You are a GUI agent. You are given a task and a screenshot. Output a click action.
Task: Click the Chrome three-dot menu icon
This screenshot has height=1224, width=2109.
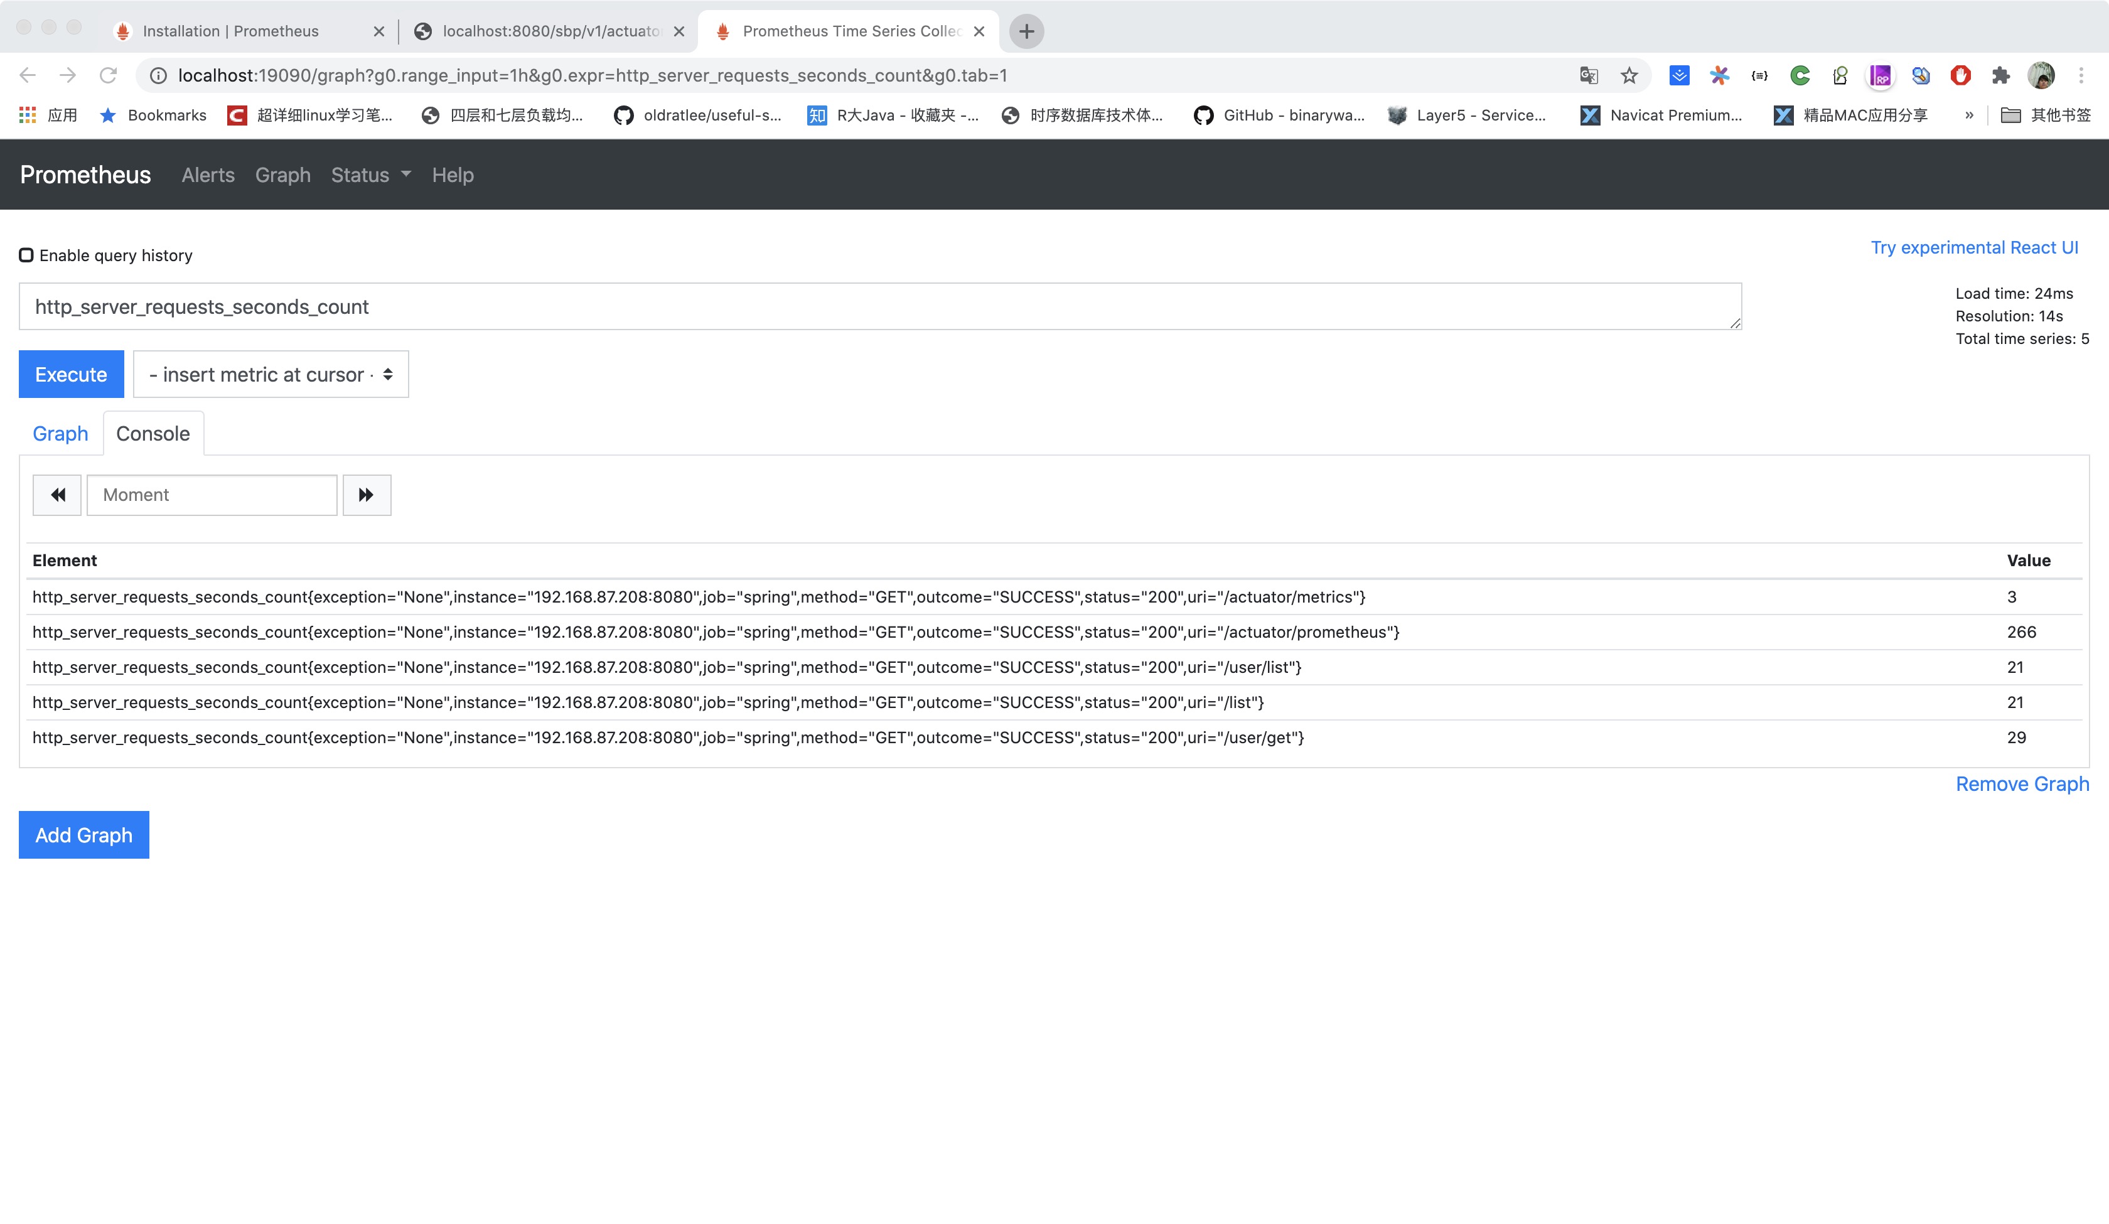pos(2081,75)
